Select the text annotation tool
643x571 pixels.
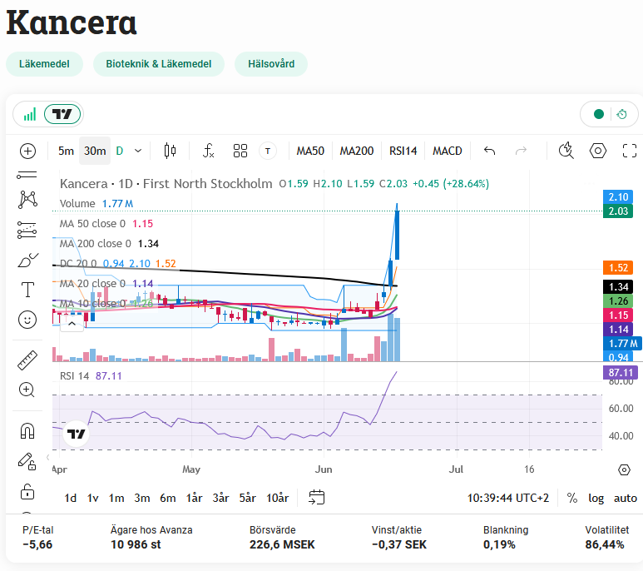coord(27,290)
